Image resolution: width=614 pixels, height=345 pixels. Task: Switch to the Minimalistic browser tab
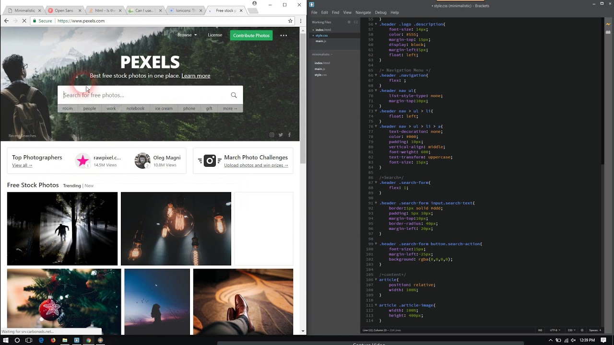24,11
